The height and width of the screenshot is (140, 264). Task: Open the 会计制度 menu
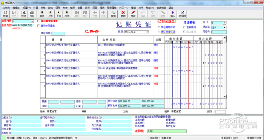coord(161,8)
